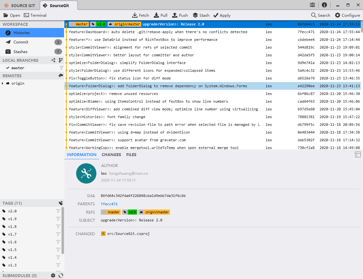Launch the Terminal
Viewport: 363px width, 279px height.
coord(35,15)
